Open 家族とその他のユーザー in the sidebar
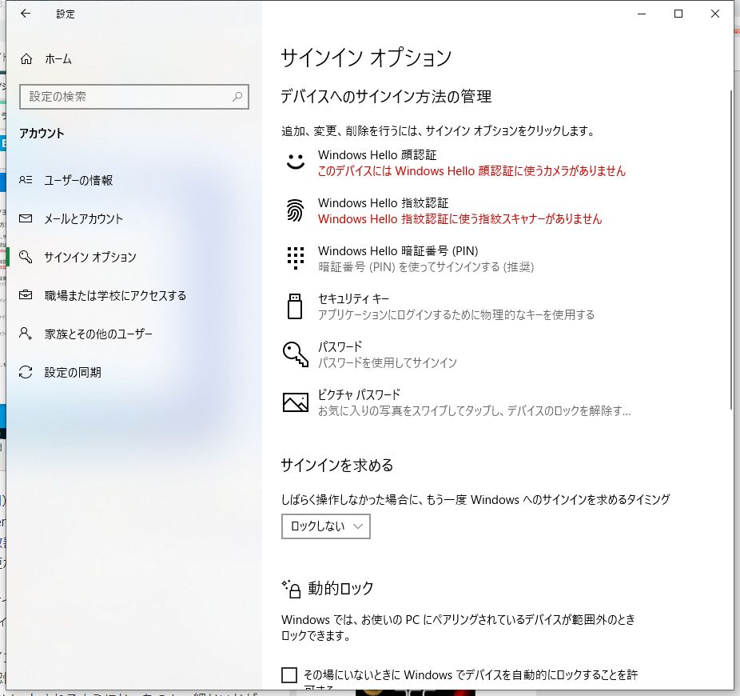Screen dimensions: 740x696 click(x=134, y=334)
